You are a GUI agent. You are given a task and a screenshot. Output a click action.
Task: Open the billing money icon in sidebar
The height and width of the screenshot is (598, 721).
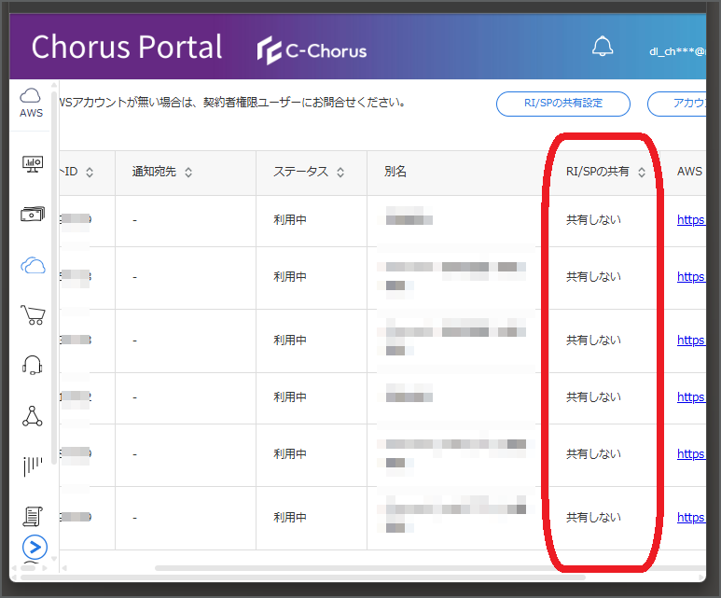pos(33,214)
